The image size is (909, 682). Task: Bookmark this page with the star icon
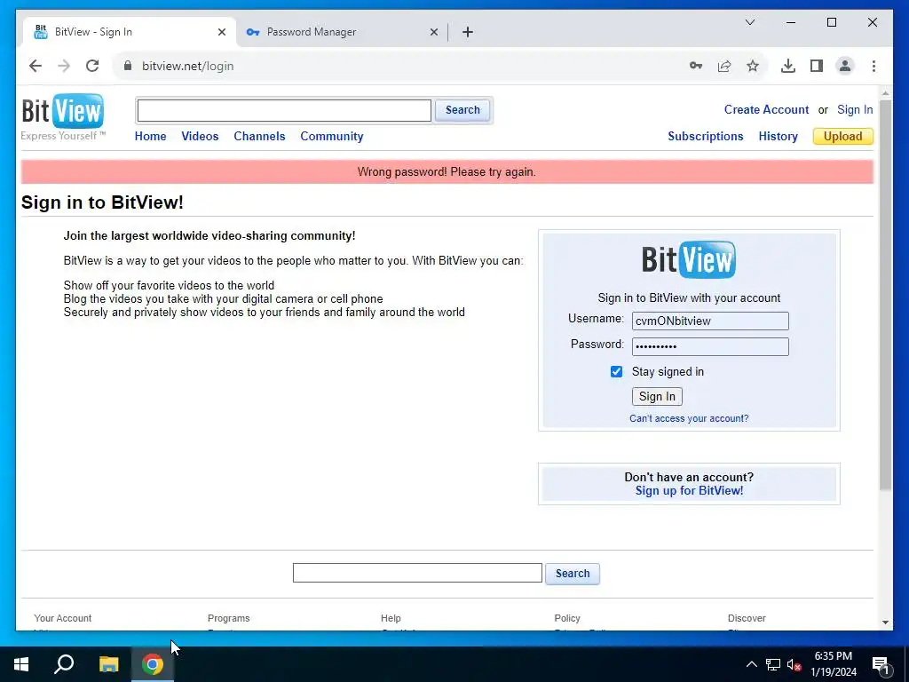753,66
